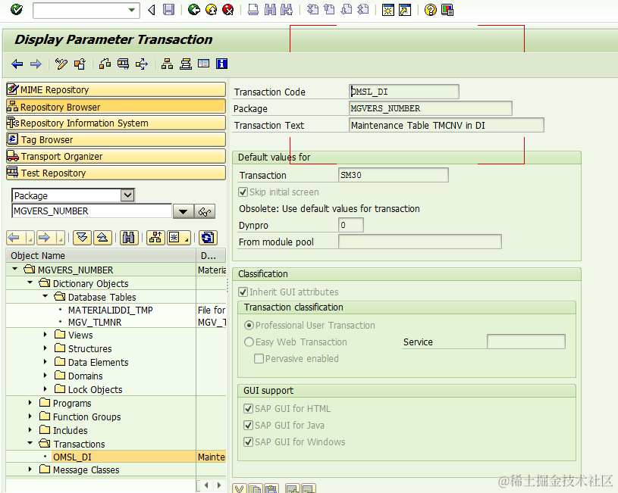This screenshot has height=493, width=618.
Task: Click the Display glasses icon button
Action: click(205, 211)
